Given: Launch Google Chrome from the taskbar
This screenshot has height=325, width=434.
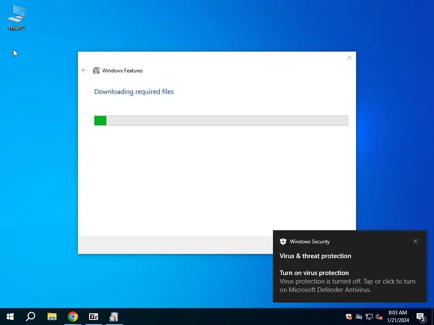Looking at the screenshot, I should point(73,317).
